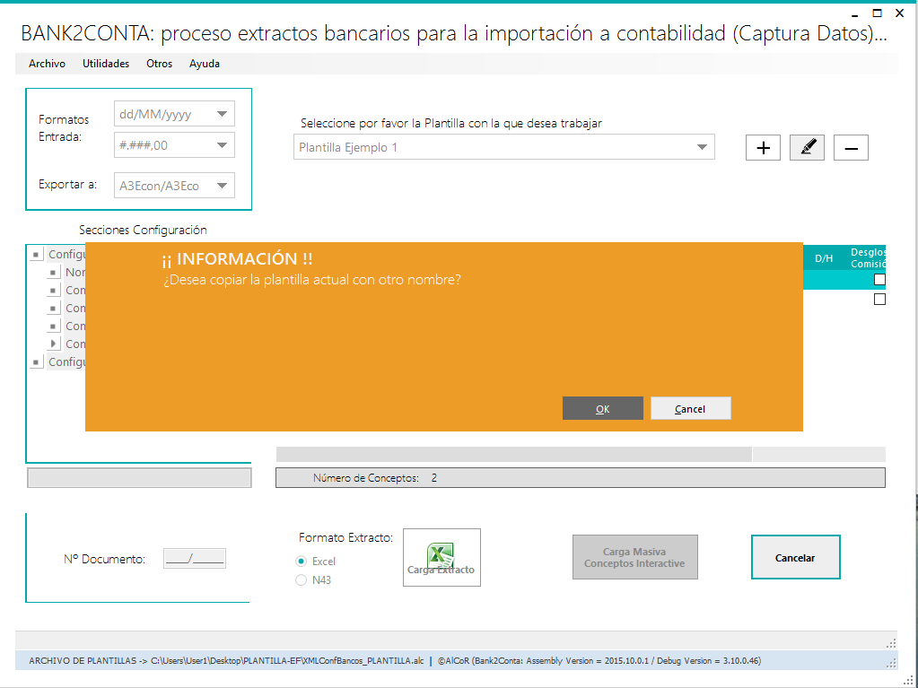Viewport: 918px width, 688px height.
Task: Click the Carga Masiva Conceptos Interactive button
Action: [634, 558]
